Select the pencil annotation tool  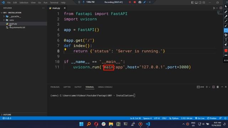pyautogui.click(x=226, y=12)
